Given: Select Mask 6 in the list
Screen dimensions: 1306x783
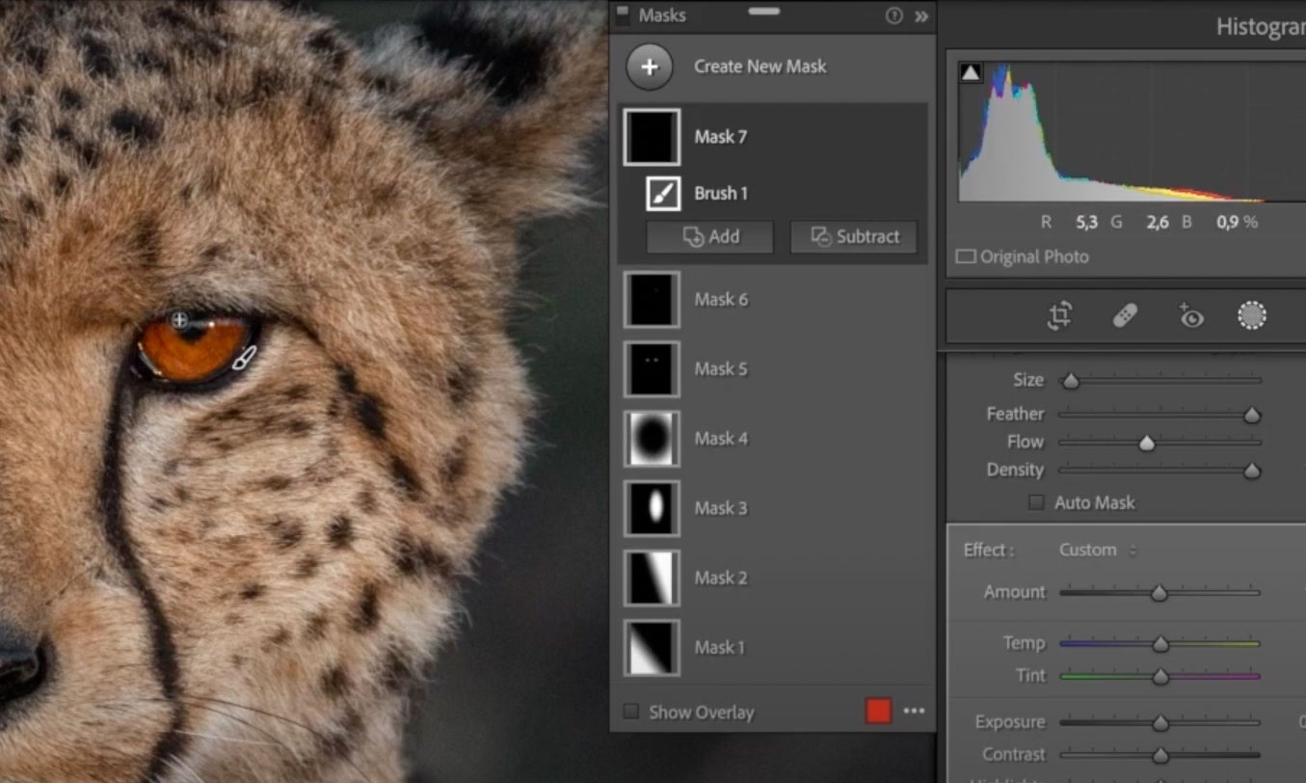Looking at the screenshot, I should pyautogui.click(x=720, y=300).
